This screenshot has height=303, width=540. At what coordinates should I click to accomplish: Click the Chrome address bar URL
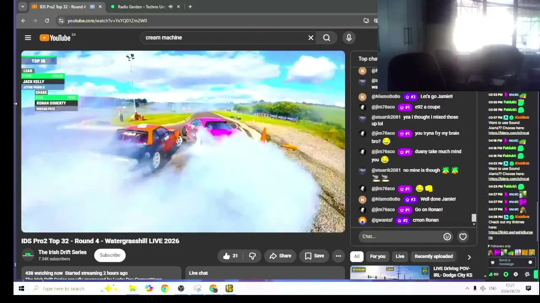point(107,21)
